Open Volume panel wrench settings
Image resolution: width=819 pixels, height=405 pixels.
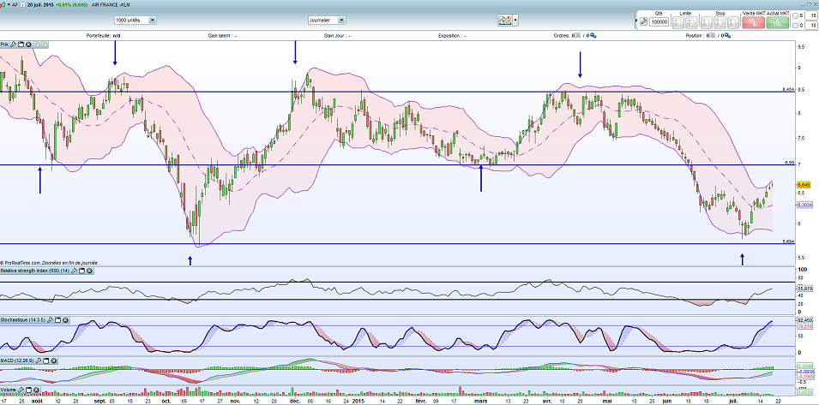tap(21, 390)
